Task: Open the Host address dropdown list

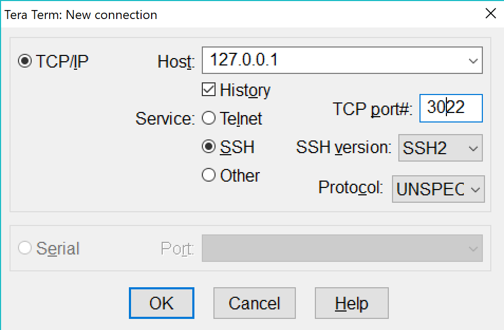Action: pyautogui.click(x=473, y=60)
